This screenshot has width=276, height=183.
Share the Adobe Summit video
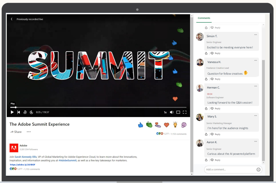coord(16,132)
